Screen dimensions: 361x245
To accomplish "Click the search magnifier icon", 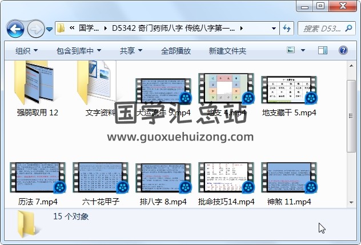I will click(349, 29).
